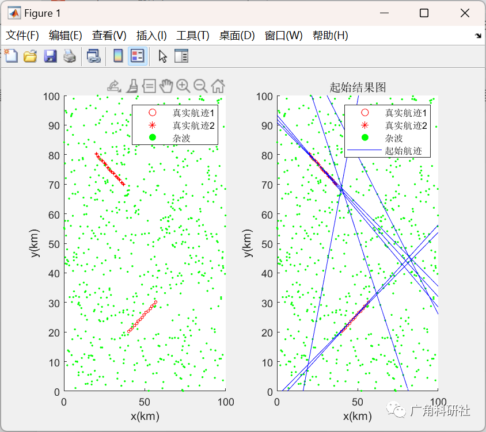Toggle the pan hand tool
Screen dimensions: 486x432
pyautogui.click(x=166, y=86)
